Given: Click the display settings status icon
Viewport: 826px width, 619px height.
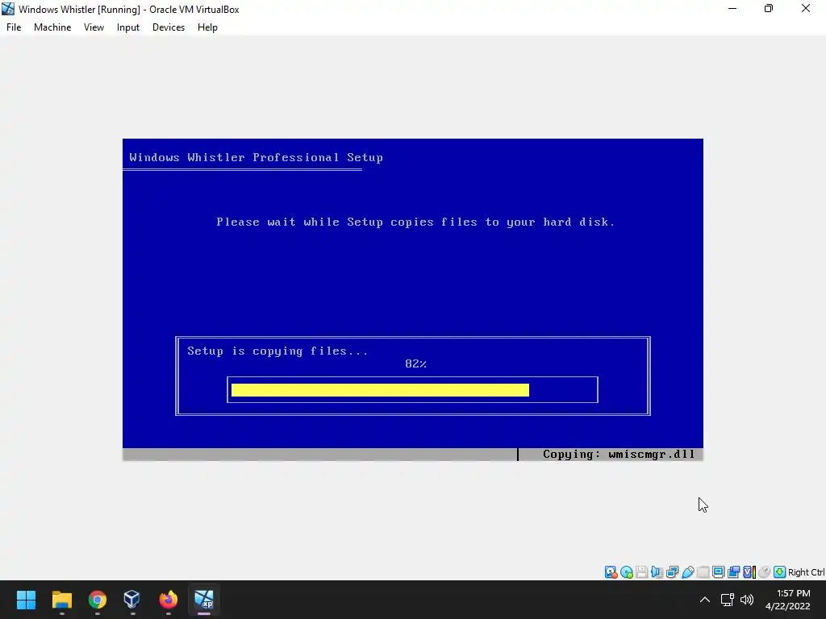Looking at the screenshot, I should click(718, 572).
